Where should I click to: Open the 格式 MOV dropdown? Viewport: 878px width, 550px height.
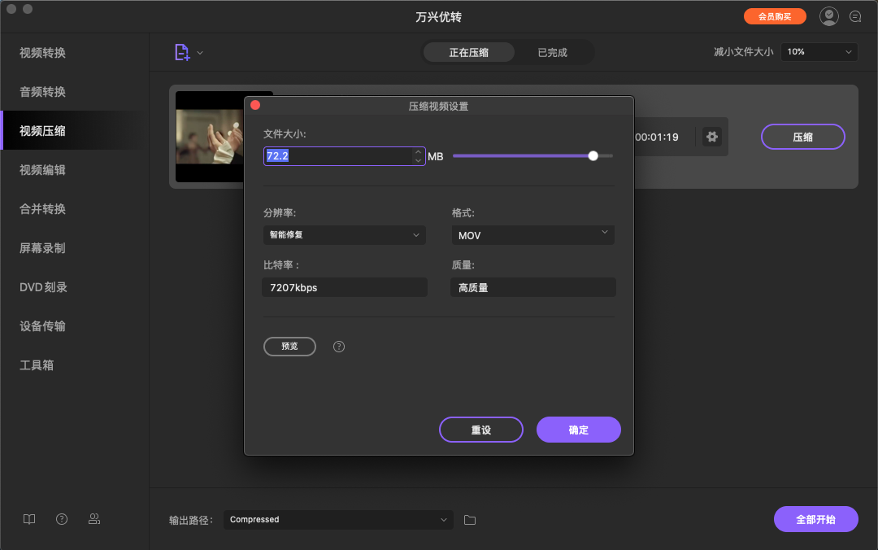pos(532,234)
